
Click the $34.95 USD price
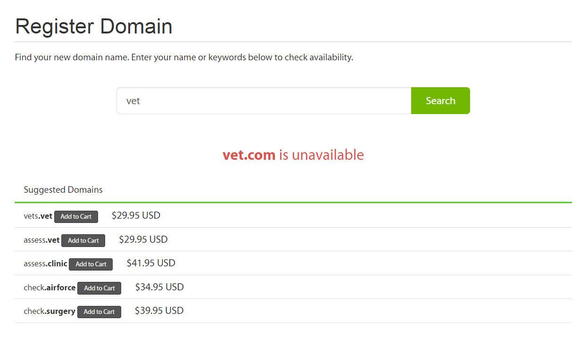[159, 287]
